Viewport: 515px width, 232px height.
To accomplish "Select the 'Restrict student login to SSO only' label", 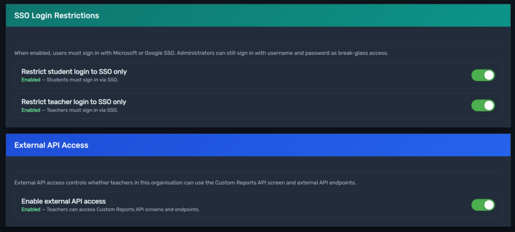I will tap(74, 72).
